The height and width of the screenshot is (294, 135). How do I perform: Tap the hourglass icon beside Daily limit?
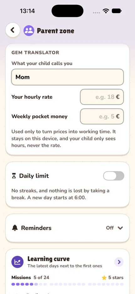(x=14, y=176)
